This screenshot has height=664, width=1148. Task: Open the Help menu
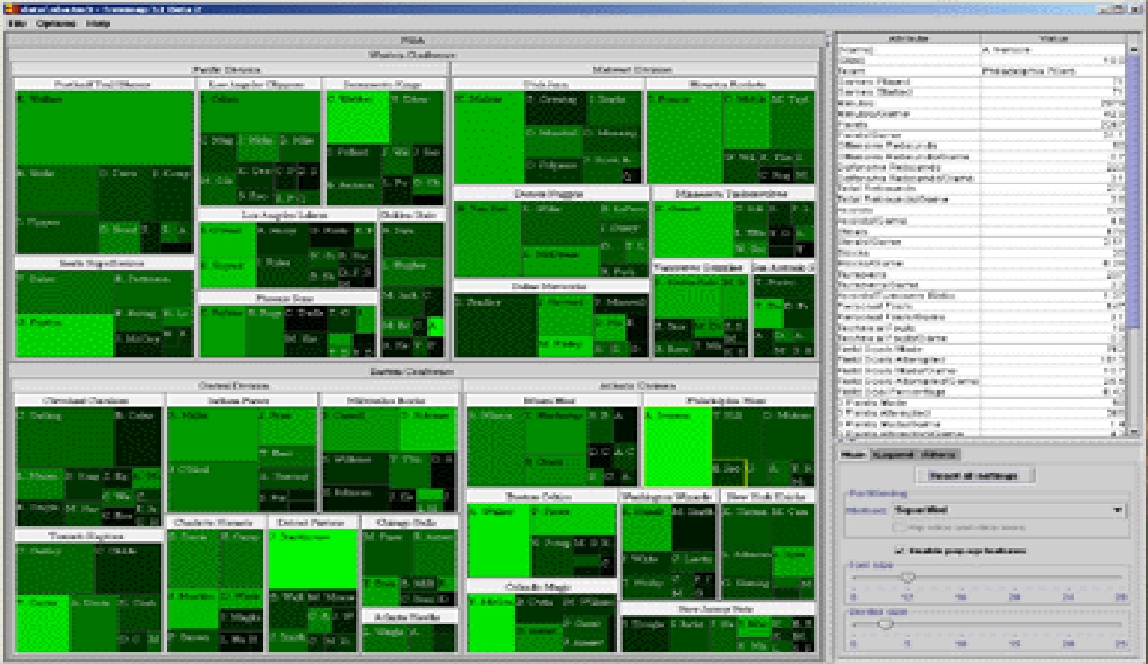(98, 23)
